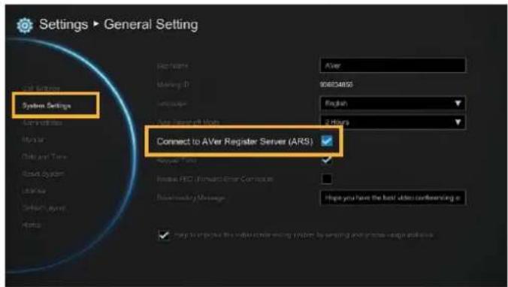The height and width of the screenshot is (287, 508).
Task: Enable the FEC Forward Error Correction checkbox
Action: [x=327, y=179]
